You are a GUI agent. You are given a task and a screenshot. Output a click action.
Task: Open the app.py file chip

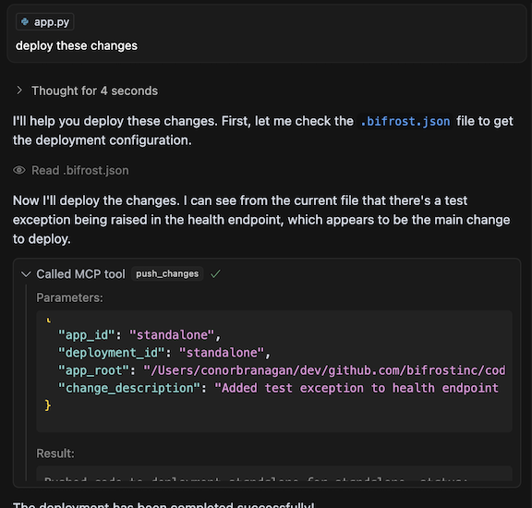(44, 22)
